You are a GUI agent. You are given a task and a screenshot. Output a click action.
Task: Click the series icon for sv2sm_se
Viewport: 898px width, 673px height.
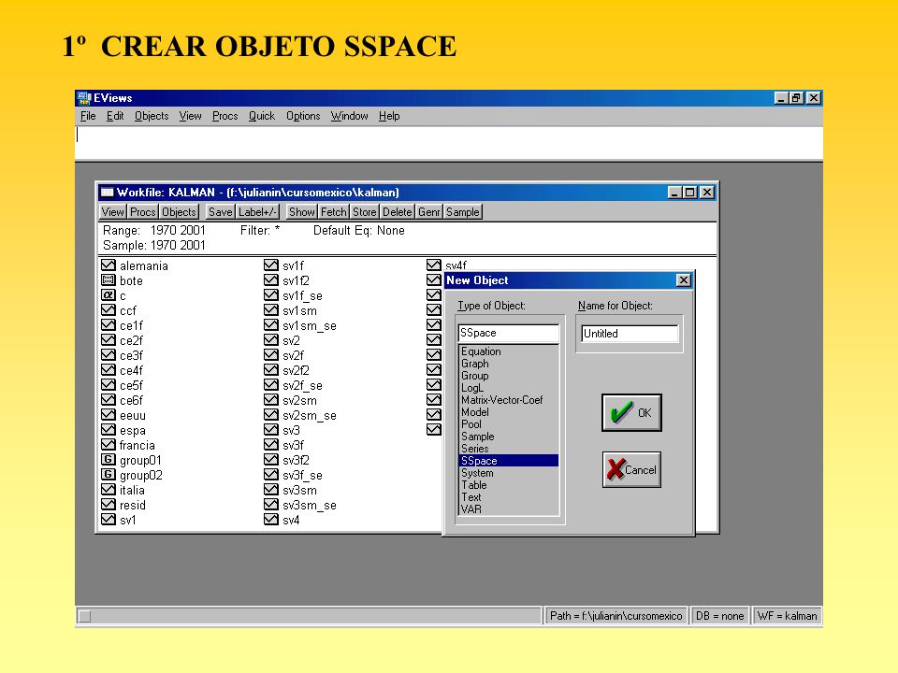click(271, 414)
